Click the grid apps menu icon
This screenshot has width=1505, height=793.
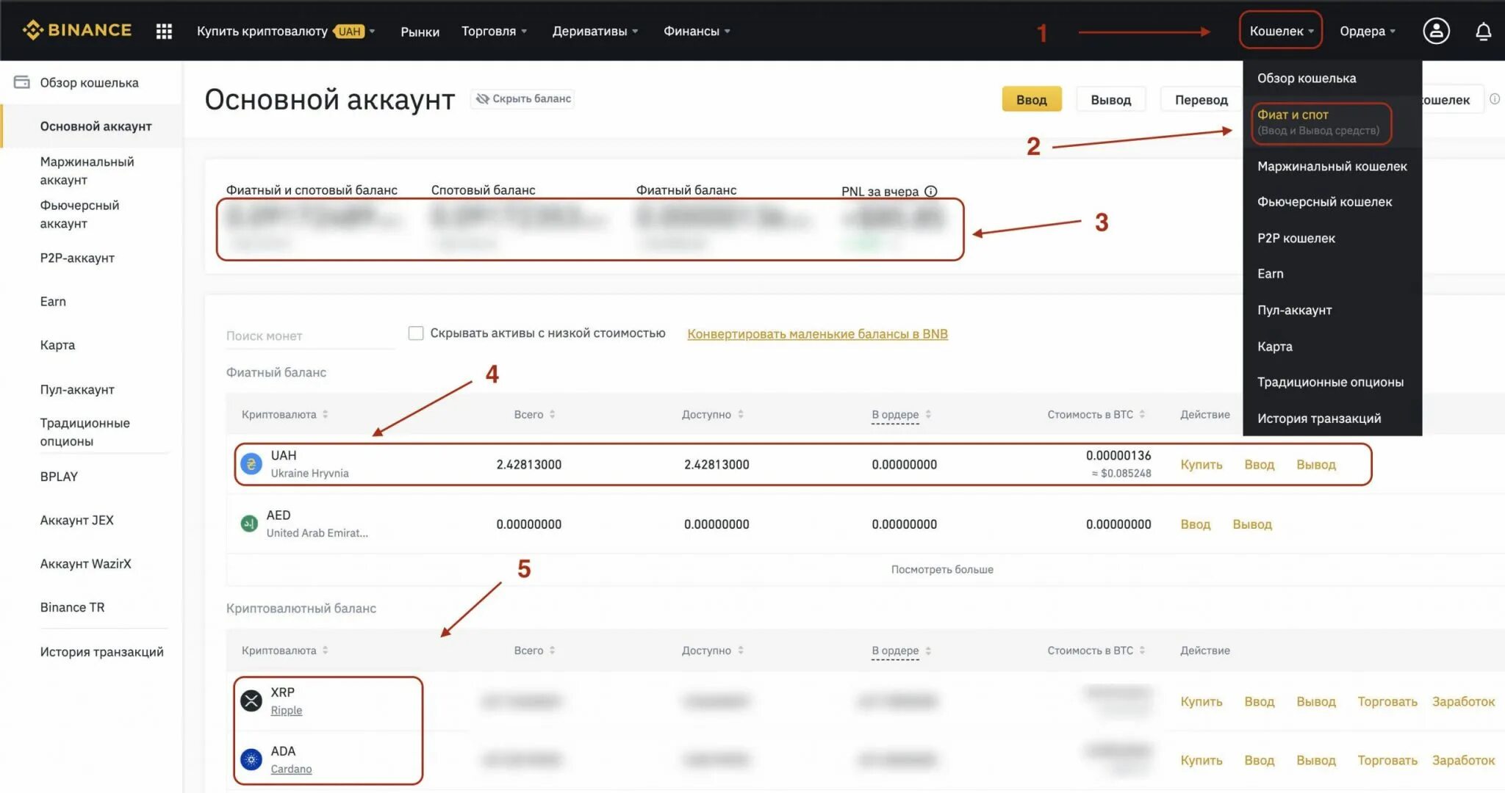point(162,30)
